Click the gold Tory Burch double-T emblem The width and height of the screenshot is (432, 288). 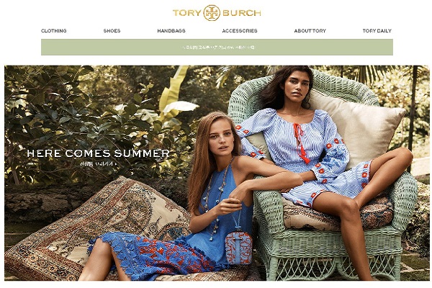click(x=212, y=13)
